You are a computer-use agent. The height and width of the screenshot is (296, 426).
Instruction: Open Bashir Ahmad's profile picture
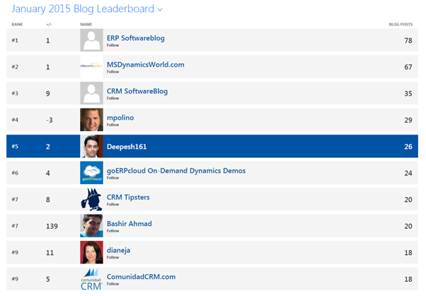(x=91, y=226)
